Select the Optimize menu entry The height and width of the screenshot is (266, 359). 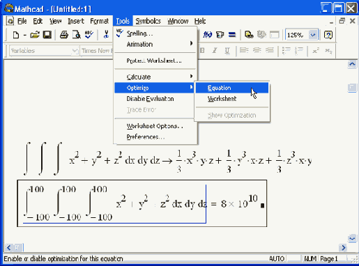pos(155,88)
